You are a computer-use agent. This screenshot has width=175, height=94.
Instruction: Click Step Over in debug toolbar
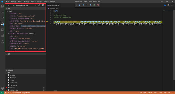point(83,5)
